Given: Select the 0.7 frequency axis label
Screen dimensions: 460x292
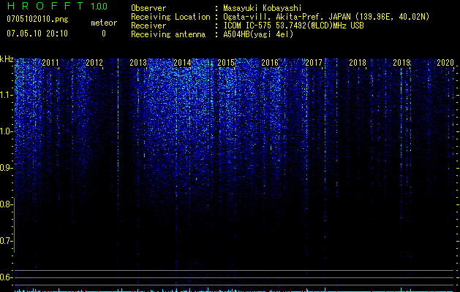Looking at the screenshot, I should coord(6,241).
